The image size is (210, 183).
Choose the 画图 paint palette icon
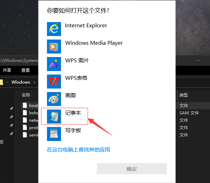coord(54,99)
